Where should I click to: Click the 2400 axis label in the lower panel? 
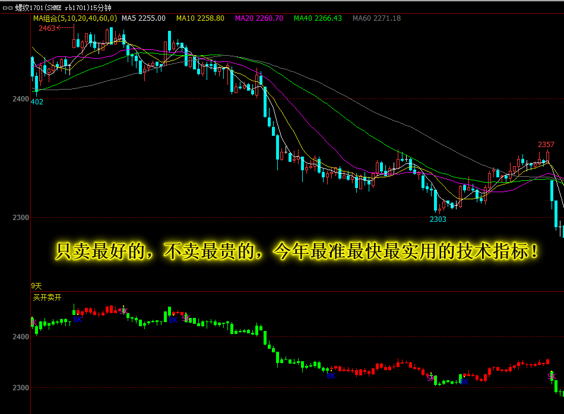[x=21, y=337]
